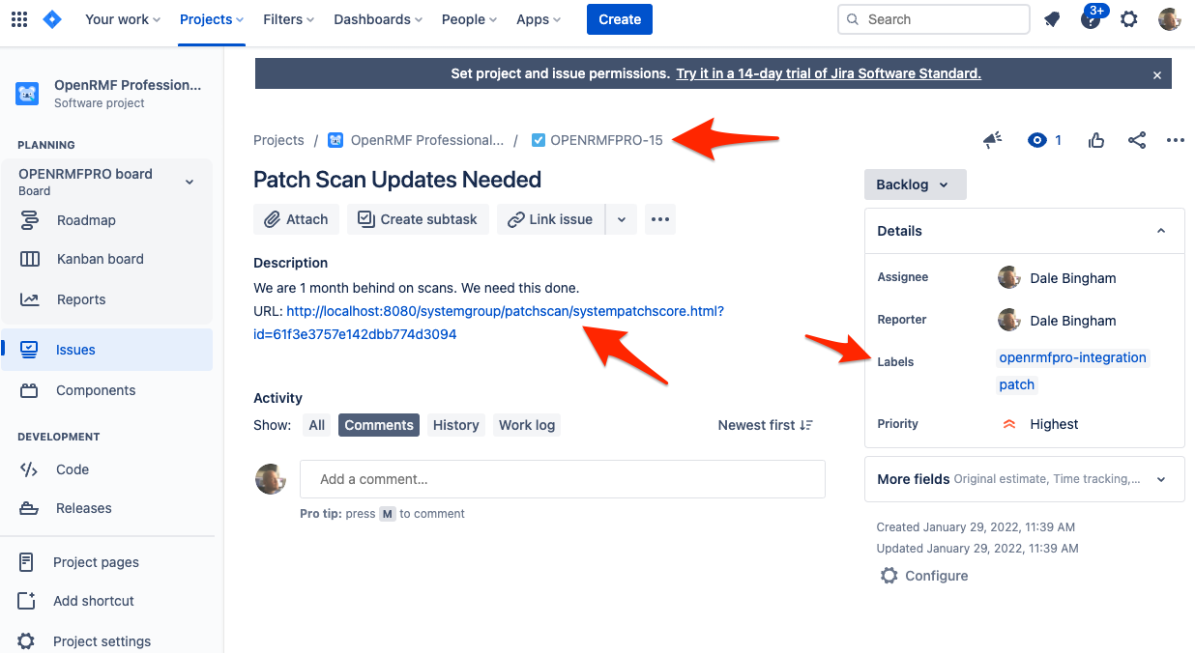Select the Comments activity tab

tap(379, 425)
